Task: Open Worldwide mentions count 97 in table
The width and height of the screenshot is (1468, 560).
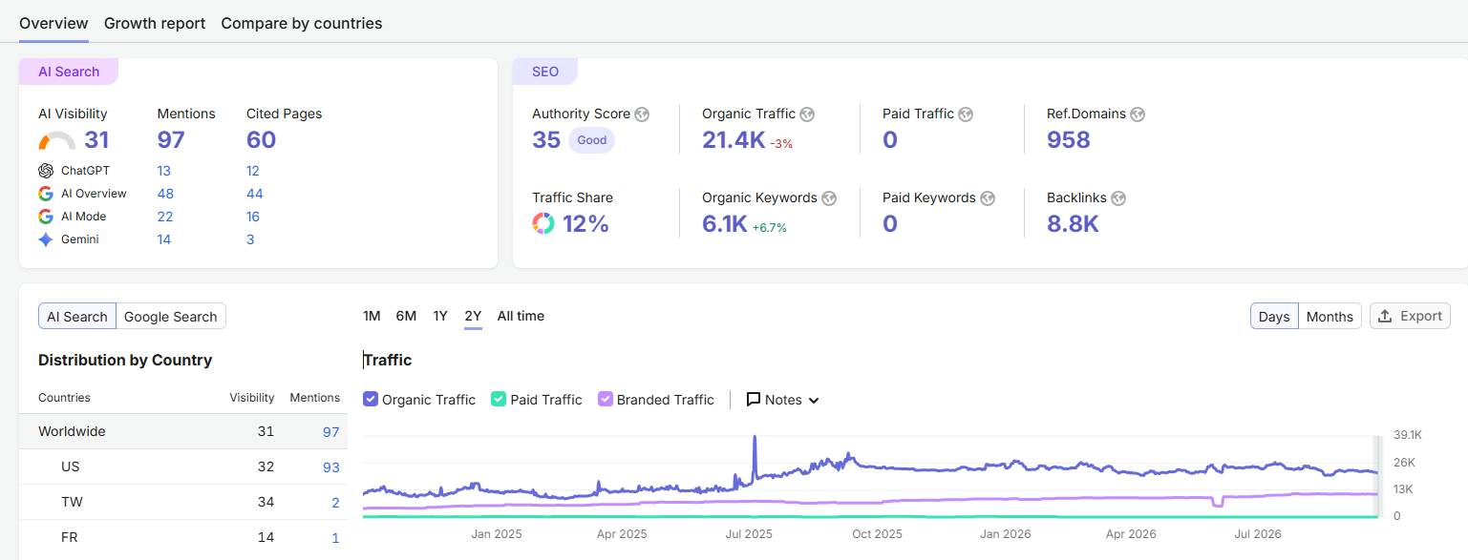Action: 331,432
